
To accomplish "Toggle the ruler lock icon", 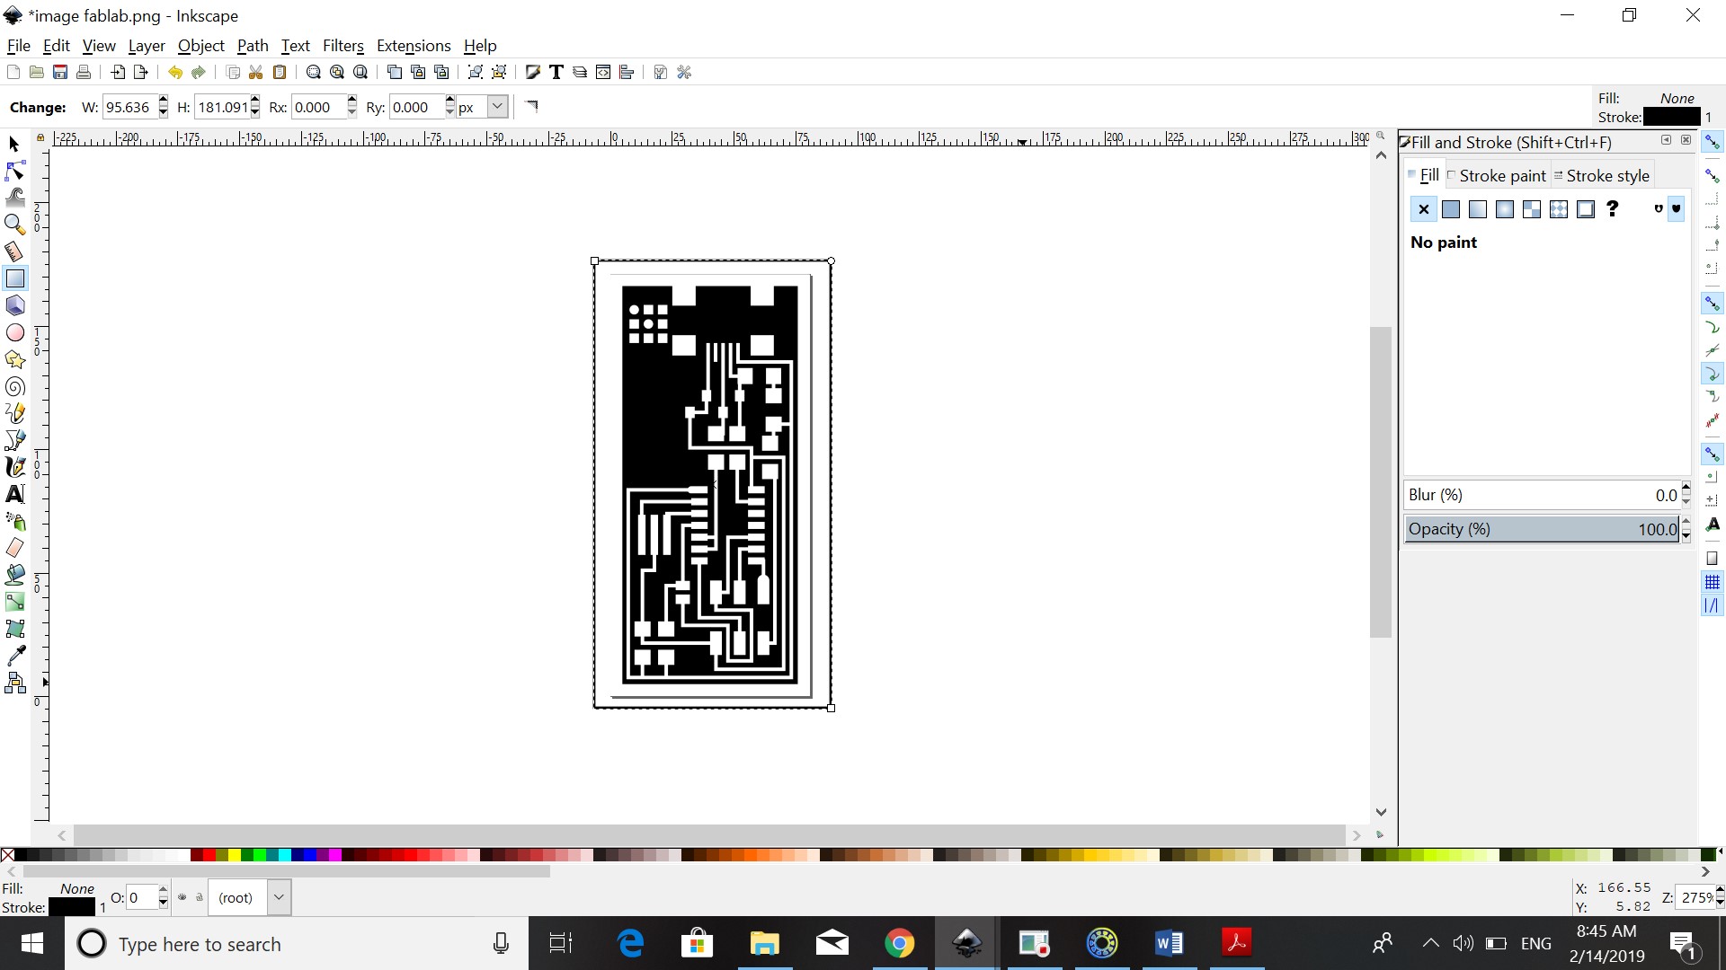I will click(40, 137).
